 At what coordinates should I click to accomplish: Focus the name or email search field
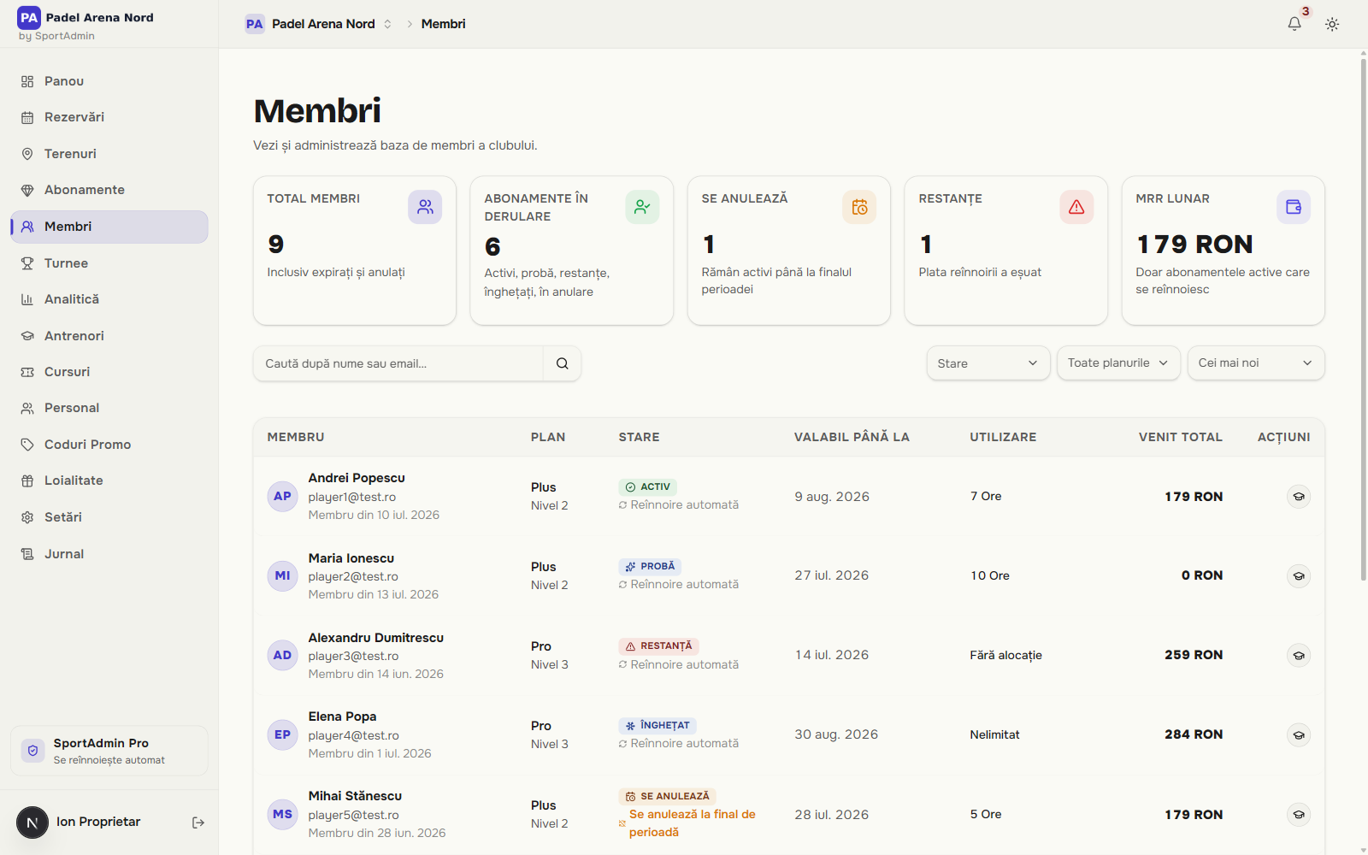[x=398, y=363]
